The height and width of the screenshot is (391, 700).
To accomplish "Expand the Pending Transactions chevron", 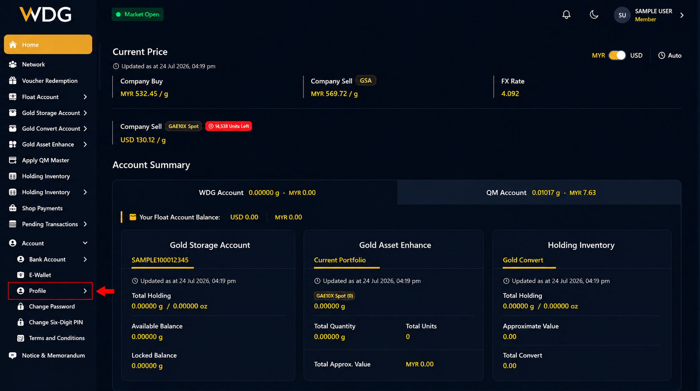I will coord(85,224).
